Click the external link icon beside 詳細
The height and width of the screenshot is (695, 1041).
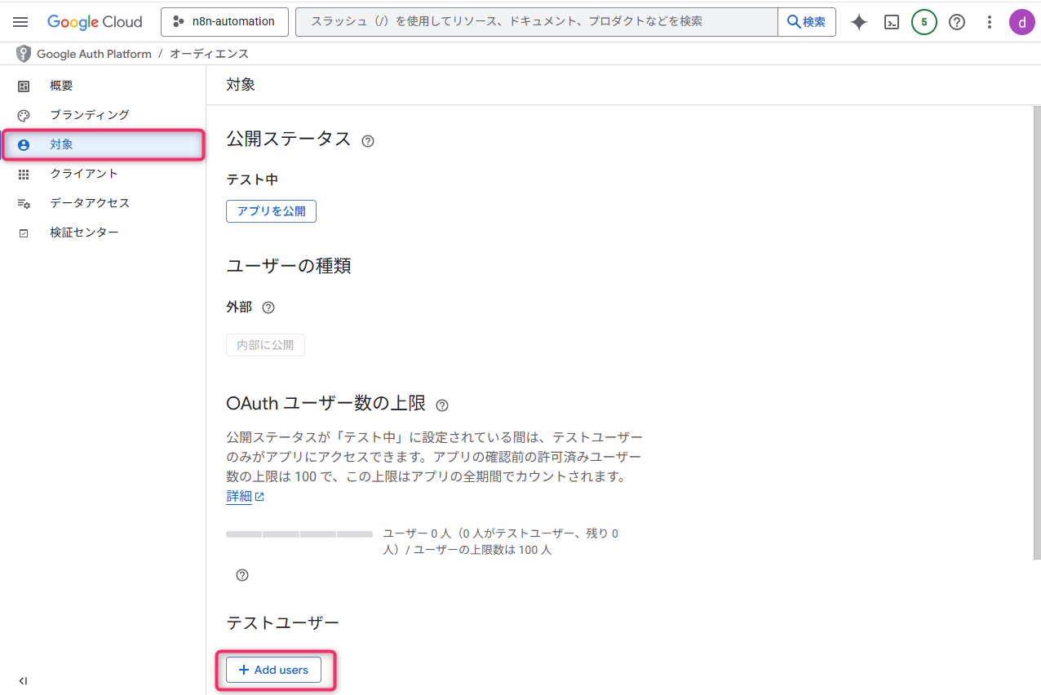click(x=259, y=497)
